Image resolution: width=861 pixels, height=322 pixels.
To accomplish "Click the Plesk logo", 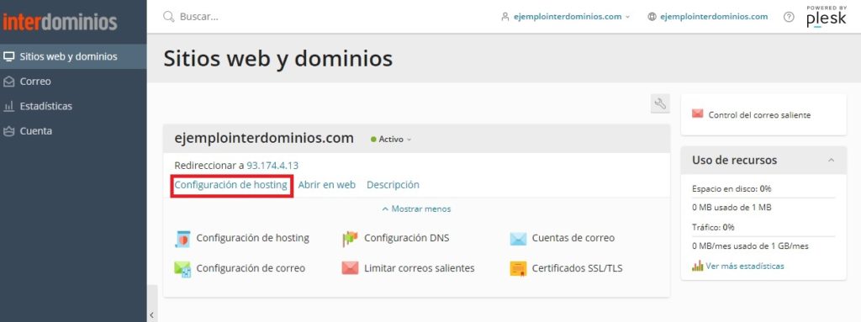I will click(827, 17).
